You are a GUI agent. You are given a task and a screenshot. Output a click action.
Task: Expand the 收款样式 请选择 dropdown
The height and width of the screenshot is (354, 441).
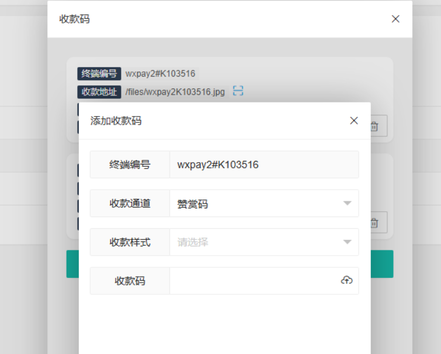[264, 242]
